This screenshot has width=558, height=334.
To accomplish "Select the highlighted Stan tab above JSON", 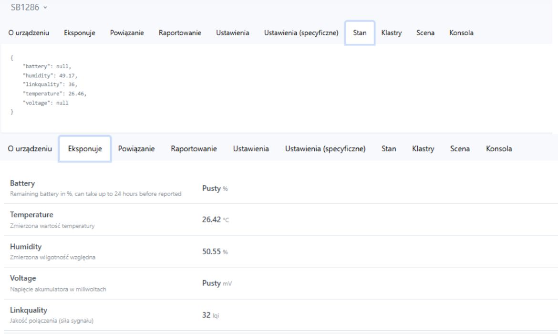I will pyautogui.click(x=360, y=32).
